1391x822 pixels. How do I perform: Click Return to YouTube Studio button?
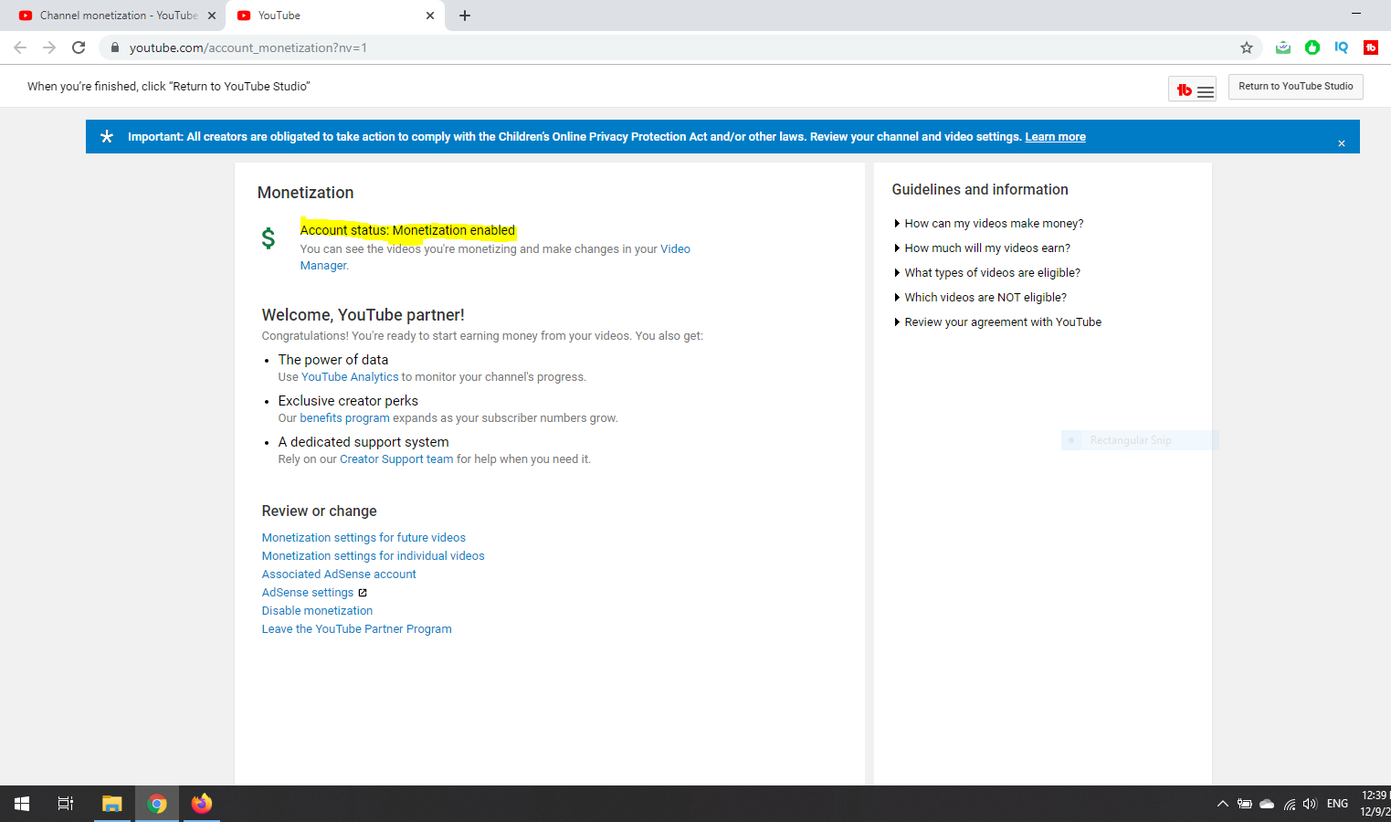click(x=1296, y=87)
